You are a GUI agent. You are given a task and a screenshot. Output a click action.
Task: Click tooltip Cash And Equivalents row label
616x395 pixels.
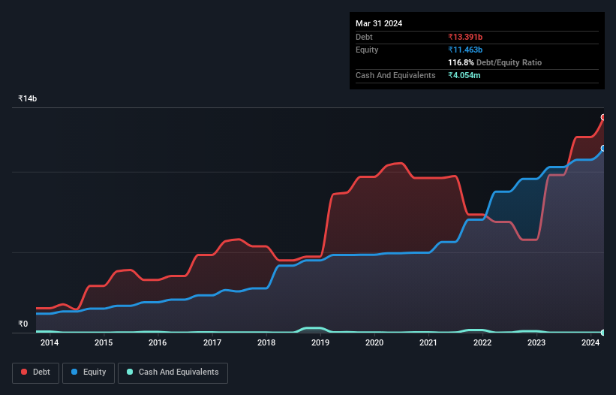[x=395, y=75]
